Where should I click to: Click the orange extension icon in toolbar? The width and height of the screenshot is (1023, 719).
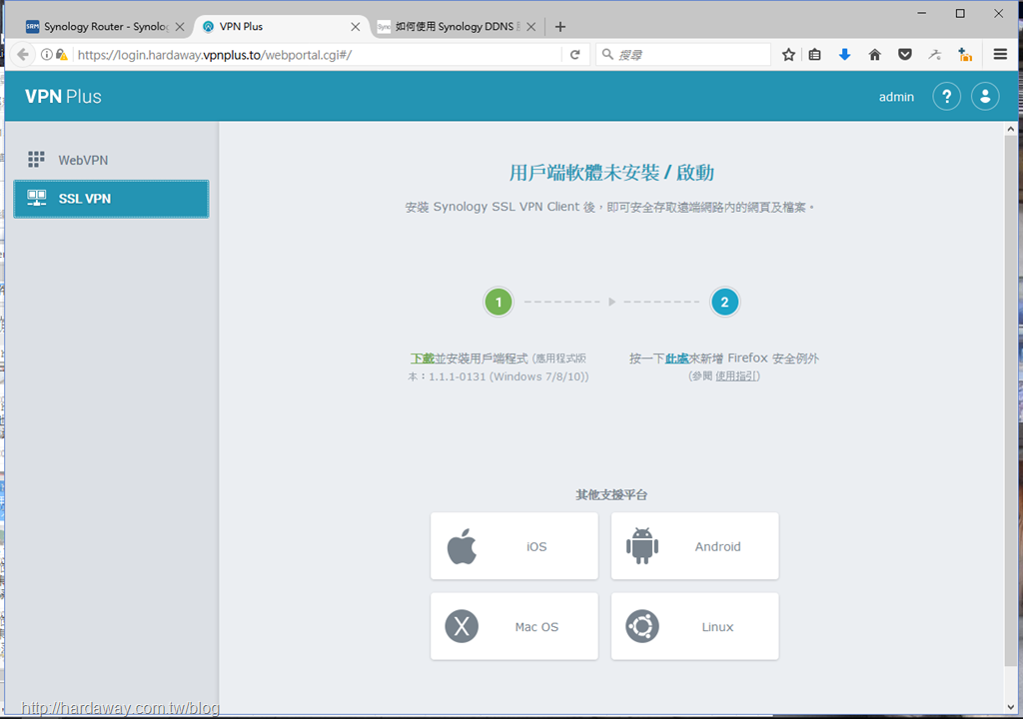coord(965,55)
